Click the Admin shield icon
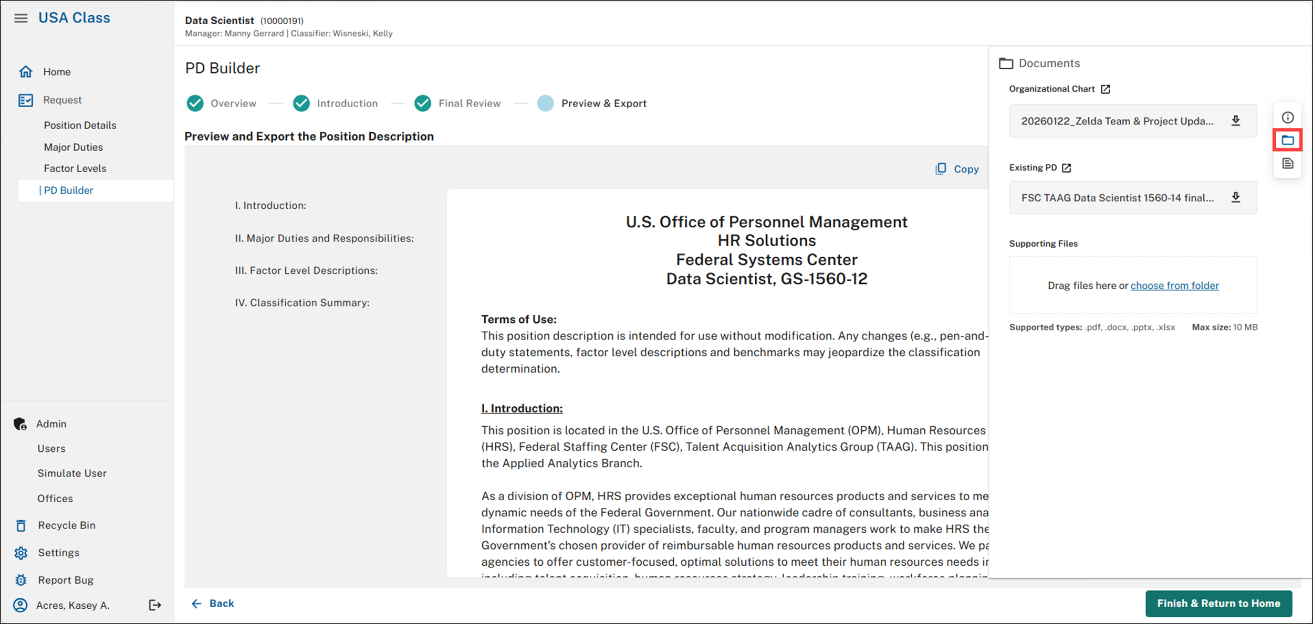 [x=20, y=424]
